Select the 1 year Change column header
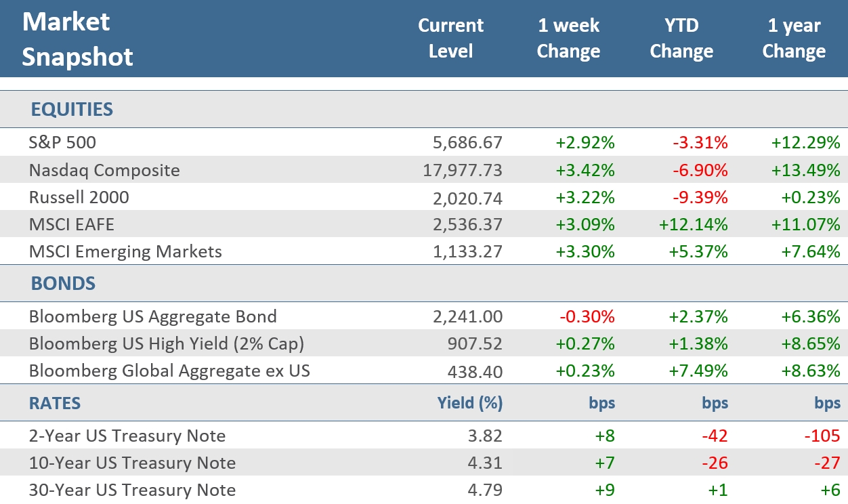The height and width of the screenshot is (504, 848). pos(794,39)
